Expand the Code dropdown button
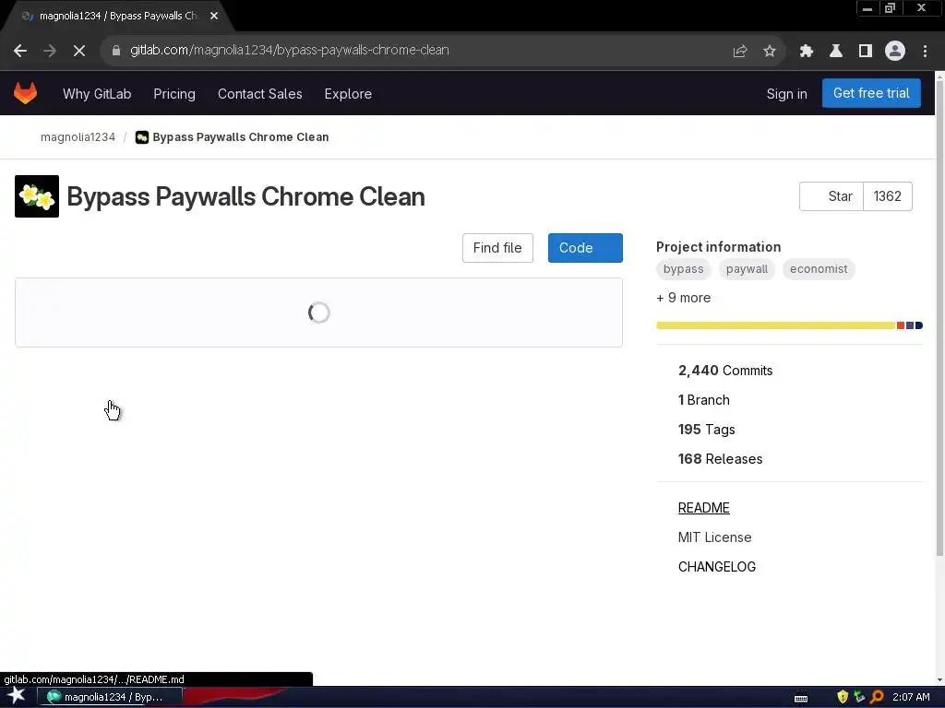This screenshot has height=708, width=945. 584,248
